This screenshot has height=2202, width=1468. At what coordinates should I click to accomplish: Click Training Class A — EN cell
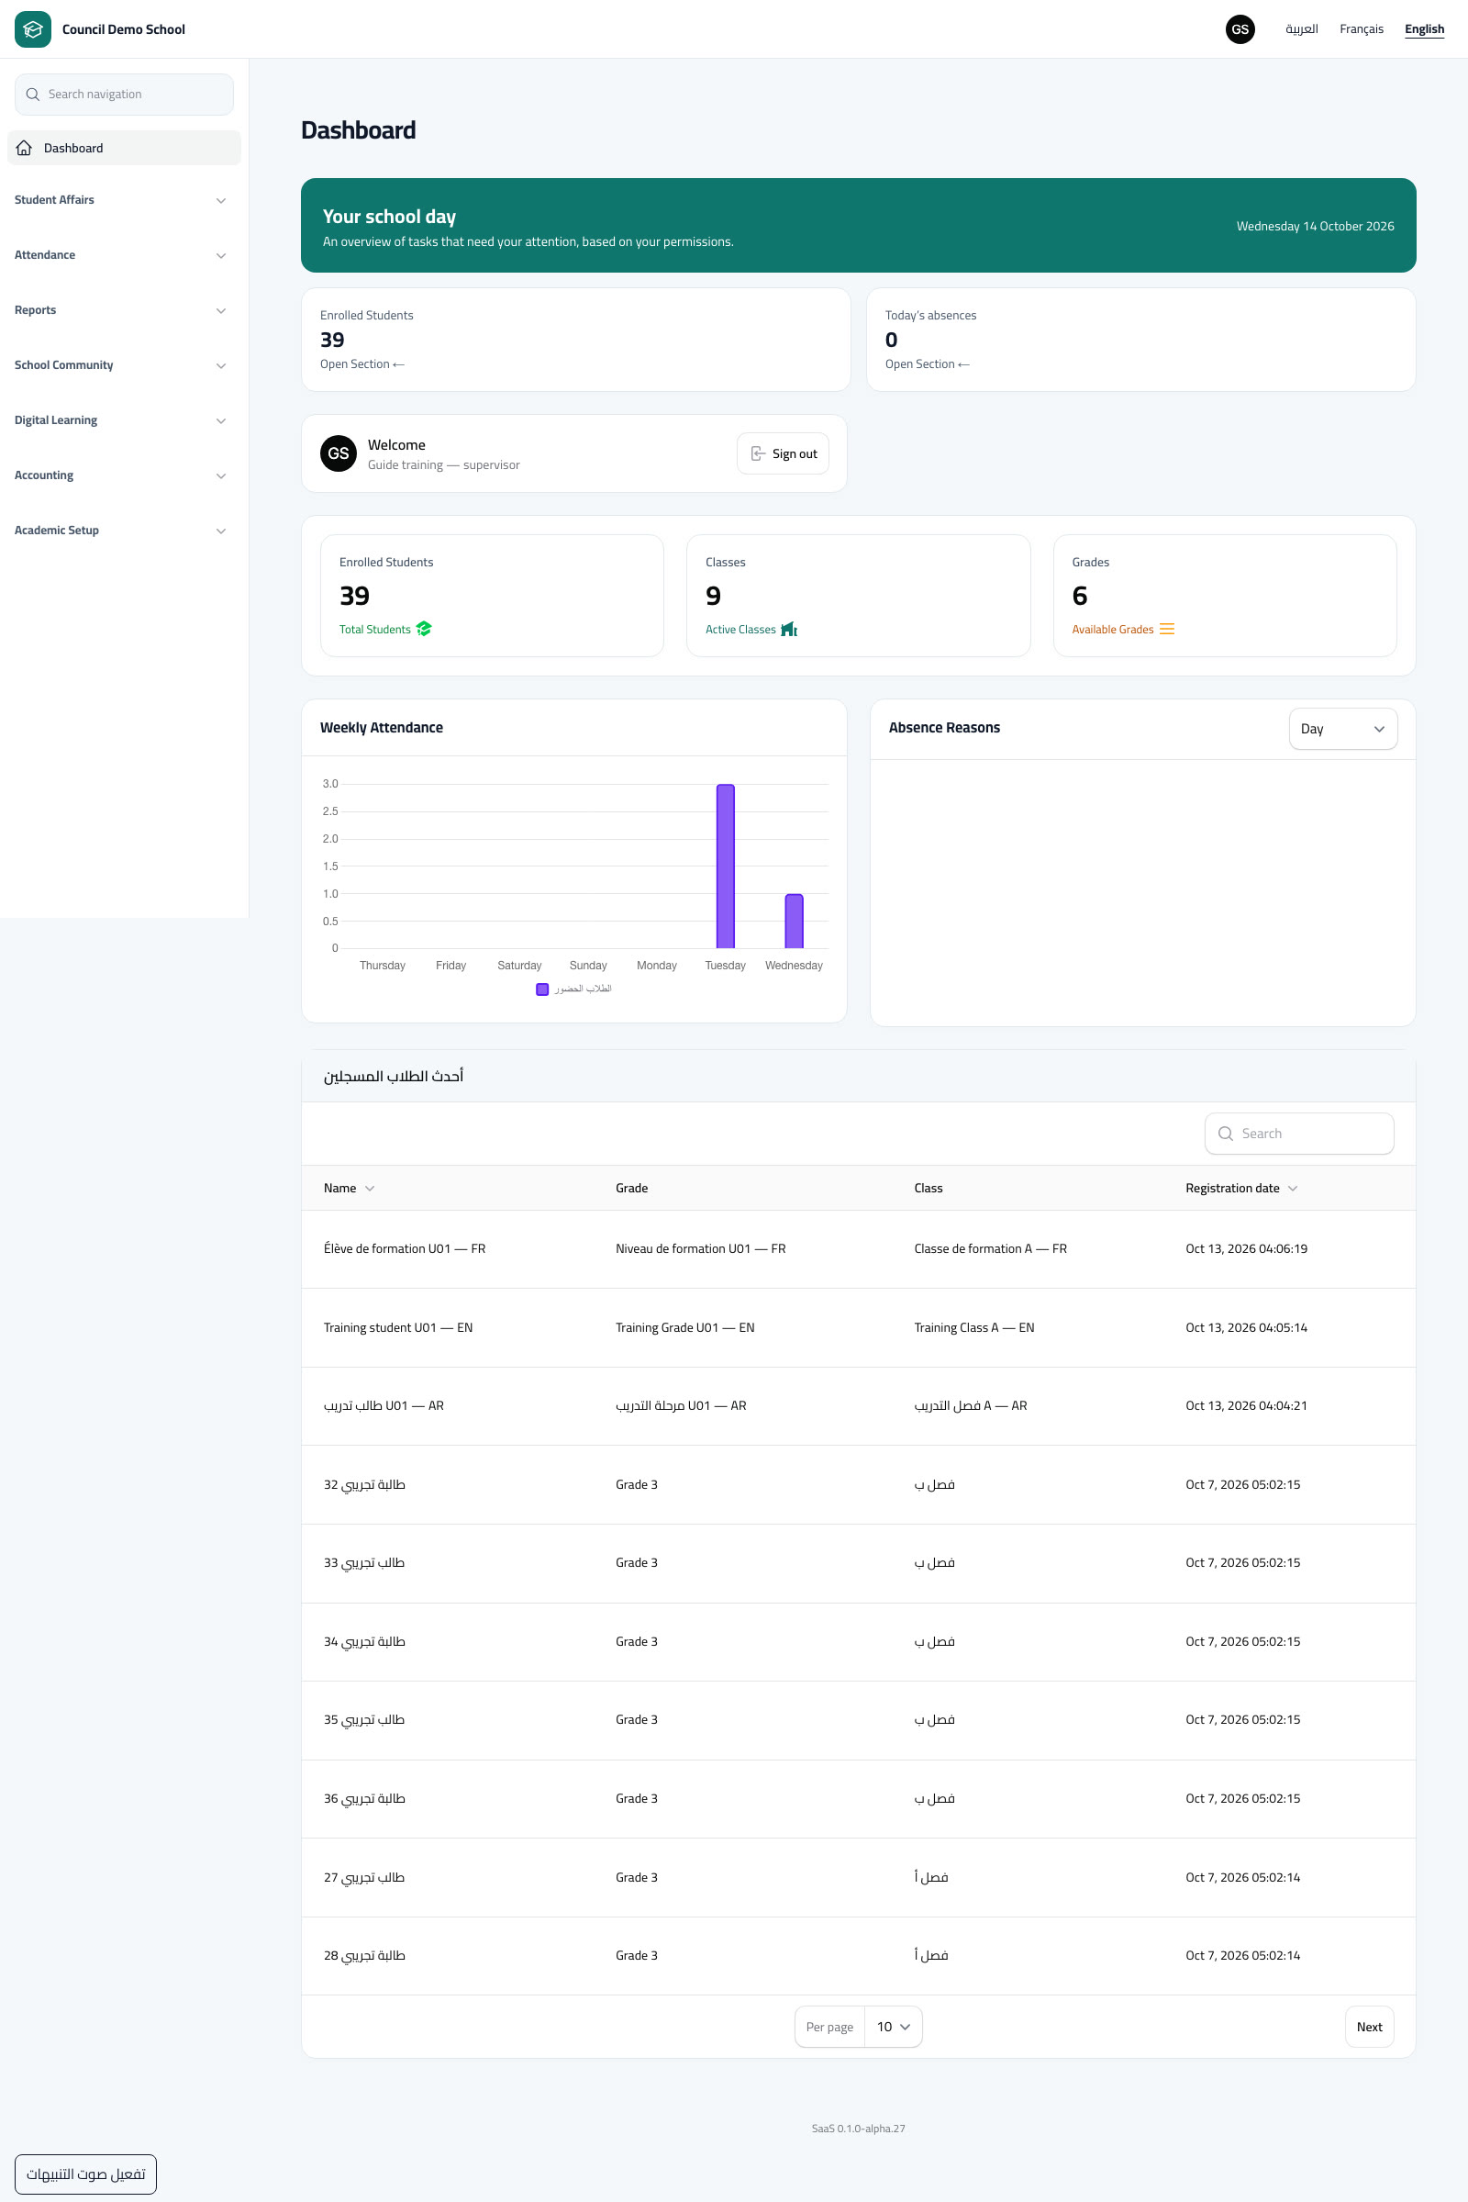(x=973, y=1327)
